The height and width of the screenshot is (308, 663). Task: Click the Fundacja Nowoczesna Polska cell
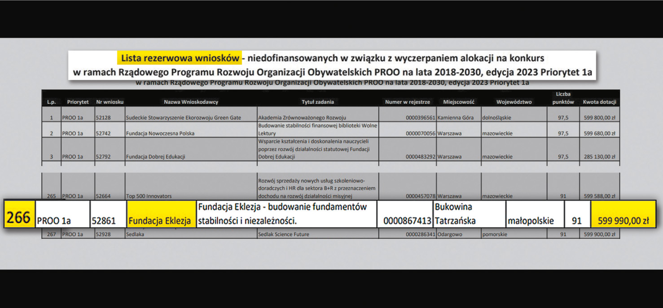point(191,130)
